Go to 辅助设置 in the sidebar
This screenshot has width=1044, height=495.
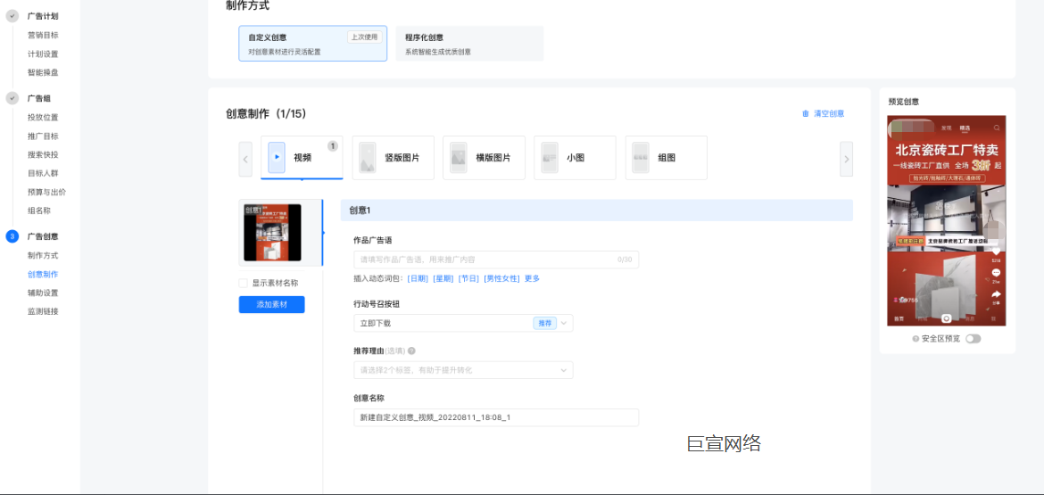(43, 293)
